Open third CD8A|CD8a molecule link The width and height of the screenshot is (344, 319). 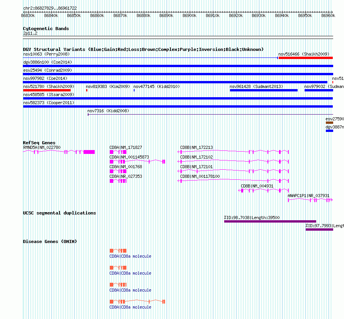pyautogui.click(x=130, y=290)
